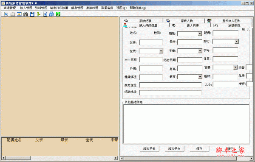The height and width of the screenshot is (162, 255).
Task: Open the 输出打印族谱 menu
Action: tap(59, 8)
